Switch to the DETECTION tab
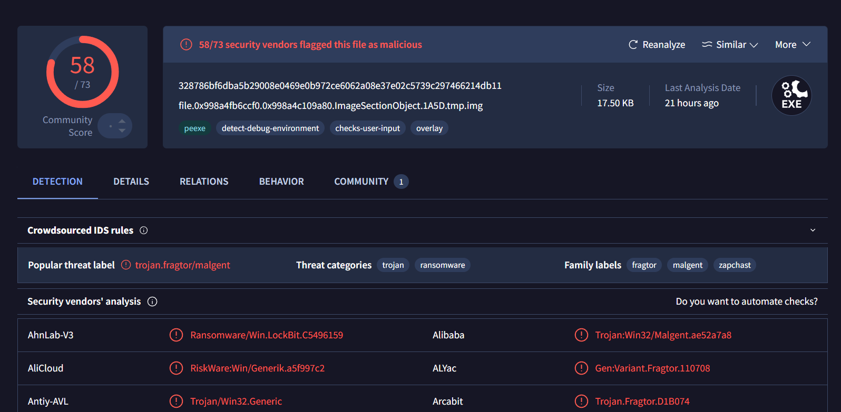This screenshot has width=841, height=412. tap(57, 182)
